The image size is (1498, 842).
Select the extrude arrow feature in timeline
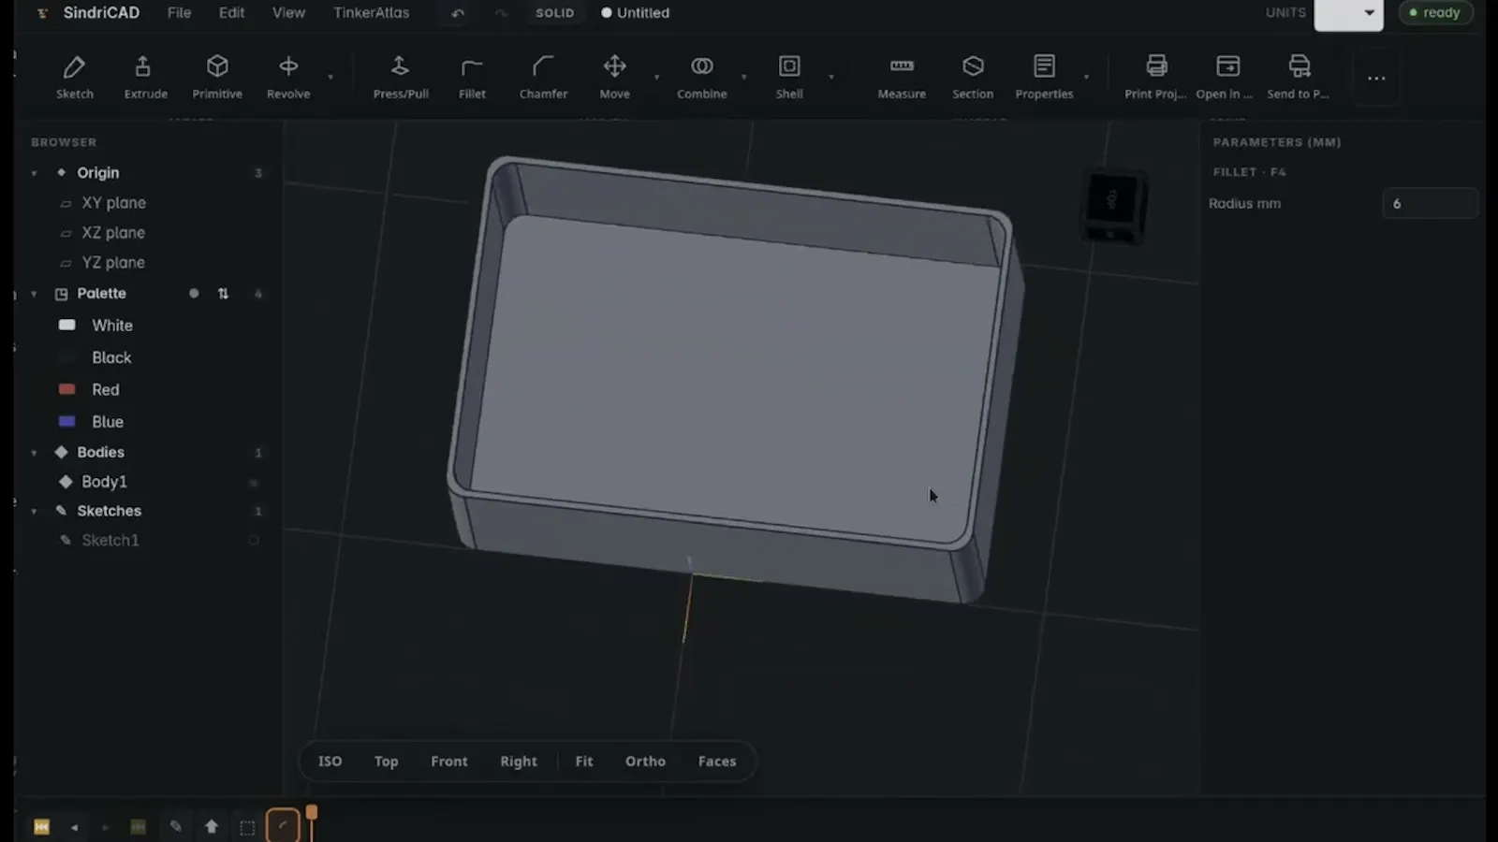tap(212, 827)
